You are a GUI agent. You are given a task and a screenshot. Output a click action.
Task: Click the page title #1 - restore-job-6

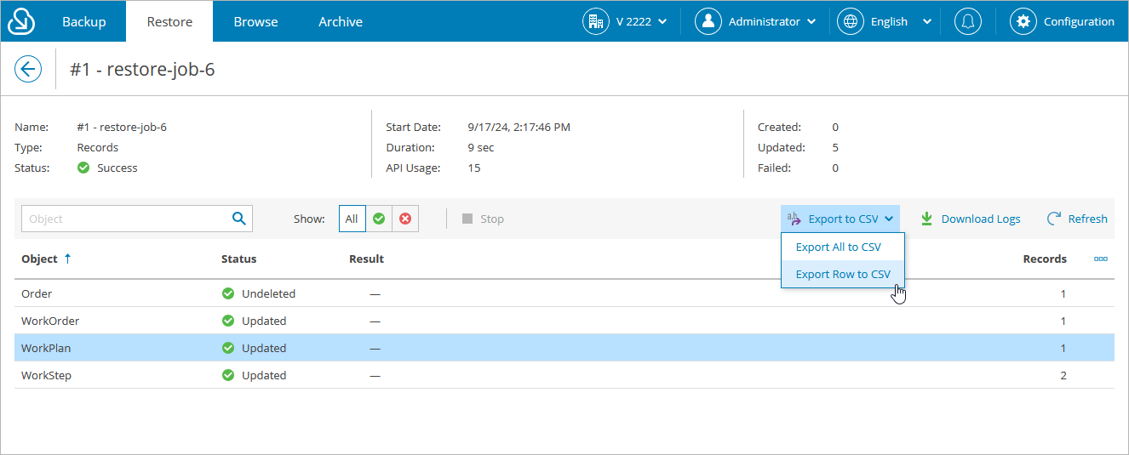pos(142,69)
